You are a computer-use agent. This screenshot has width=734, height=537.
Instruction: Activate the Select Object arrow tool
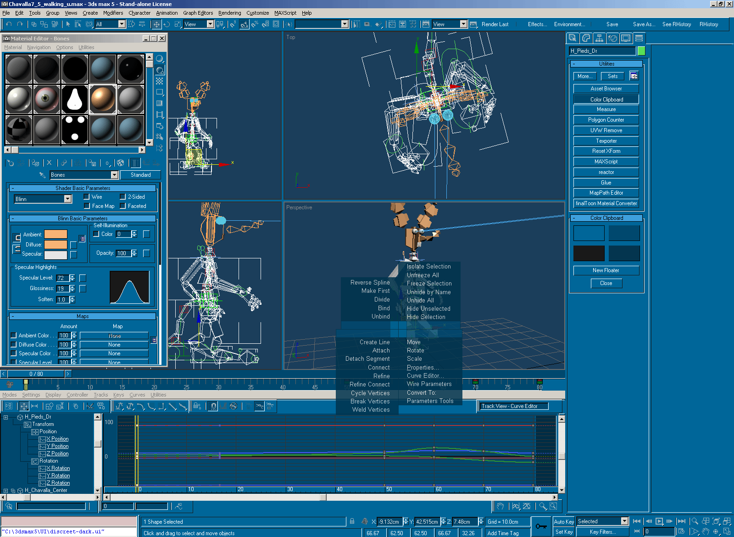(68, 24)
